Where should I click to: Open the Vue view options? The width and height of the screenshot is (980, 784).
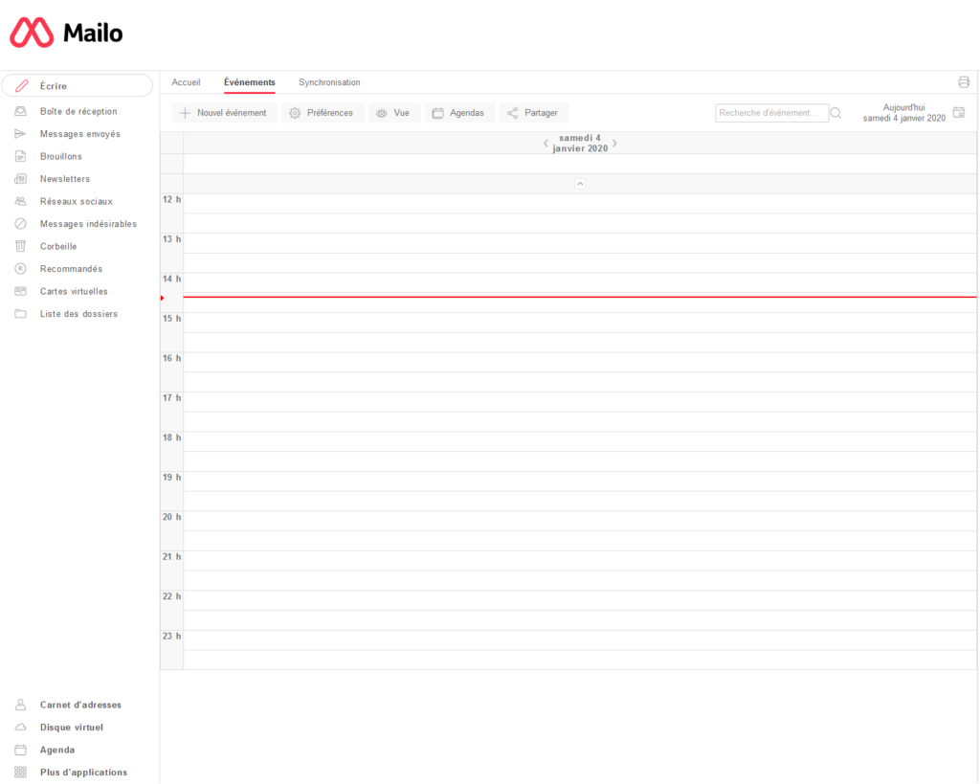(x=393, y=113)
